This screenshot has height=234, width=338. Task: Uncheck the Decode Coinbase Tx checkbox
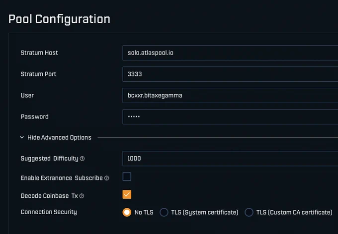(127, 194)
